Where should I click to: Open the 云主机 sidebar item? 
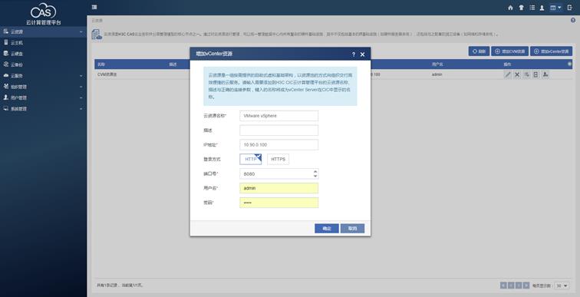43,43
